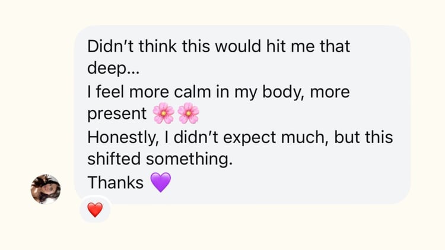
Task: Open the sender's profile picture avatar
Action: [46, 189]
